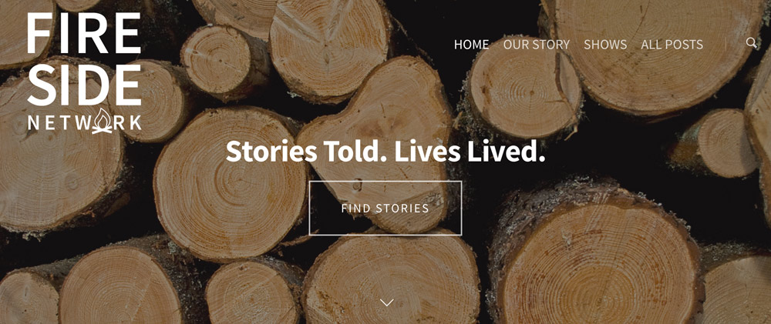Click the word SIDE in the logo
Viewport: 771px width, 324px height.
[84, 84]
